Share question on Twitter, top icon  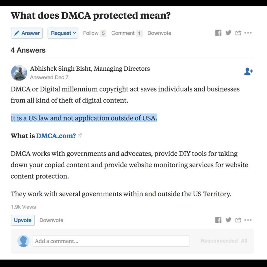[x=228, y=33]
